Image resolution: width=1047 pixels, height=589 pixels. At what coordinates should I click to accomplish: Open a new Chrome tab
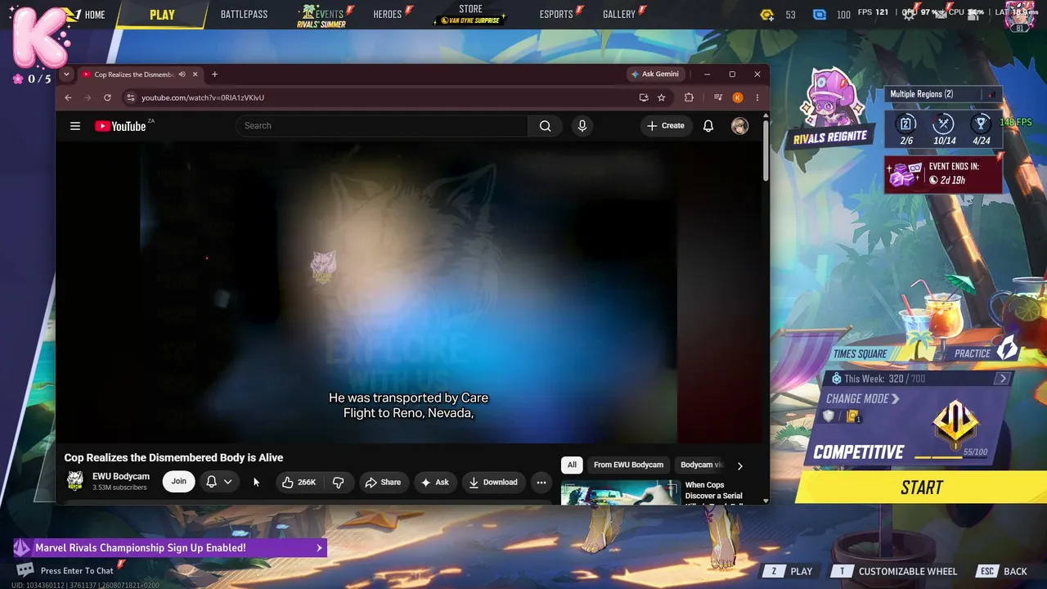pos(214,74)
